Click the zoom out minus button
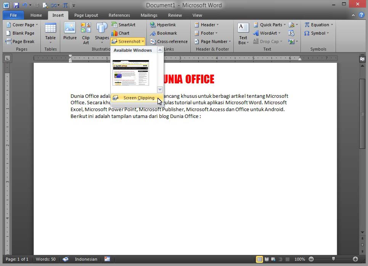The width and height of the screenshot is (368, 266). [x=311, y=259]
